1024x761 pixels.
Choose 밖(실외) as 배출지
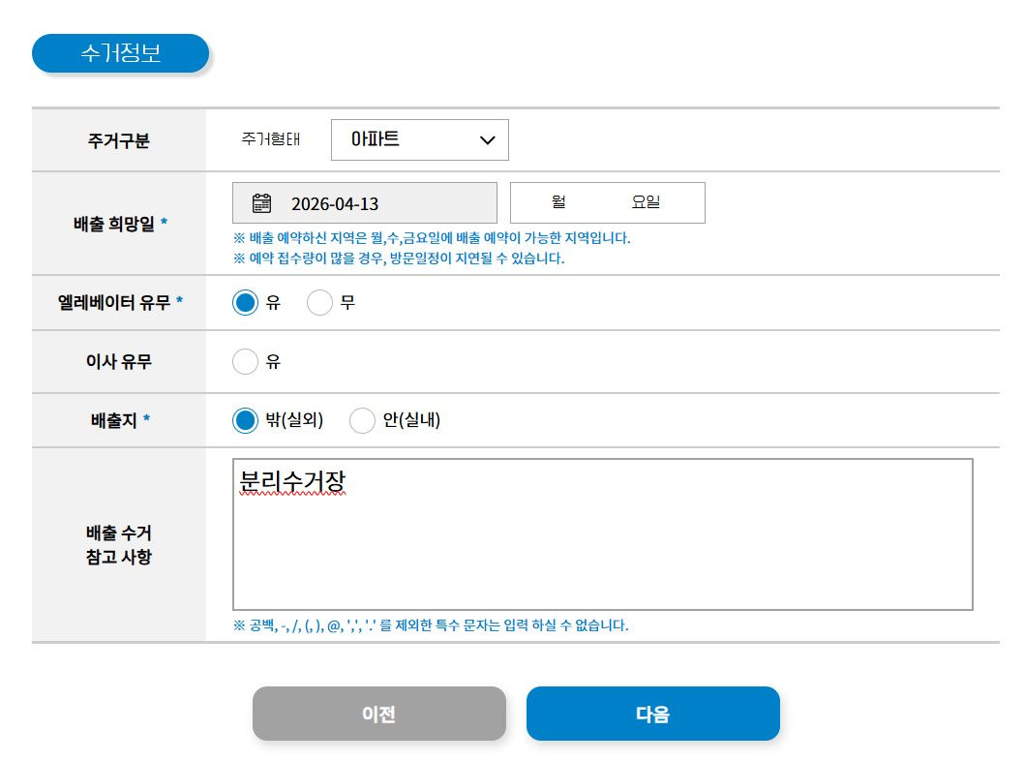coord(246,420)
